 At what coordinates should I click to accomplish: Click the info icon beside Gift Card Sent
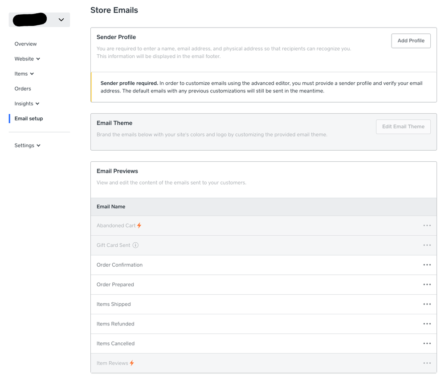[135, 245]
